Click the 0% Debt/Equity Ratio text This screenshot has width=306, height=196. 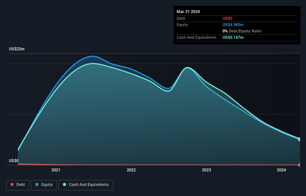point(242,31)
